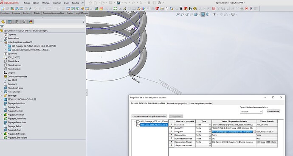Switch to Table des pièces soudées tab
The image size is (293, 156).
(200, 103)
